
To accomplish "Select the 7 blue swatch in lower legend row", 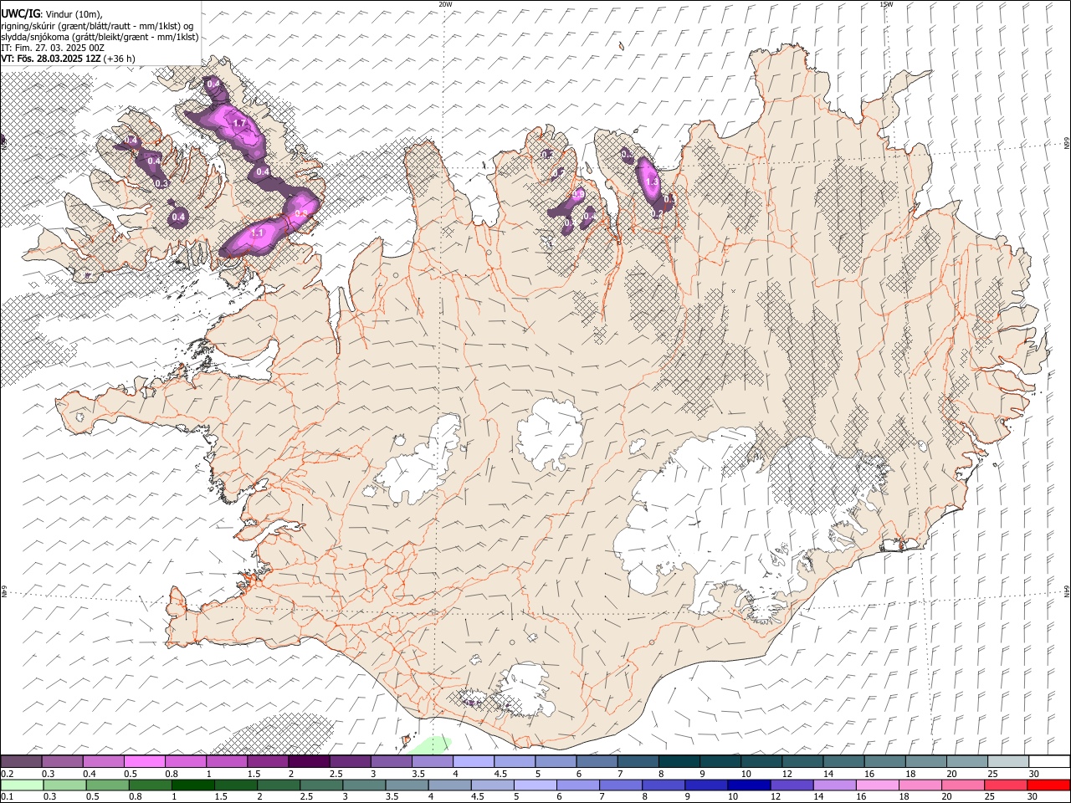I will tap(621, 785).
